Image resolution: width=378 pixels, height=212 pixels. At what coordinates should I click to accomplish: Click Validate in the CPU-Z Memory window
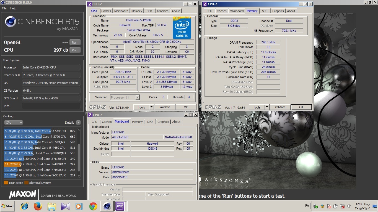280,107
